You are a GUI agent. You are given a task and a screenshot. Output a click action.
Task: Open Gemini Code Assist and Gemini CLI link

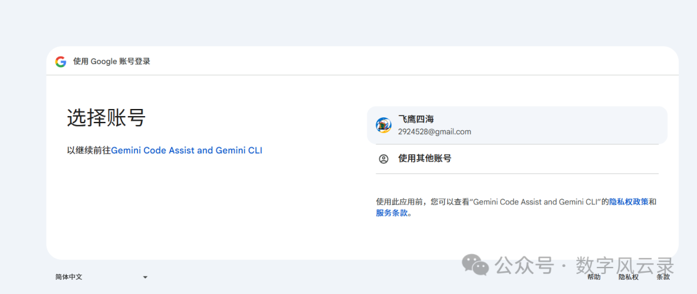pyautogui.click(x=187, y=151)
